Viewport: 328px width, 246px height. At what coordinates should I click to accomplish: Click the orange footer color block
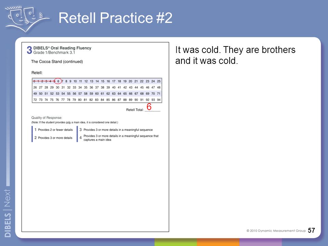[x=218, y=242]
